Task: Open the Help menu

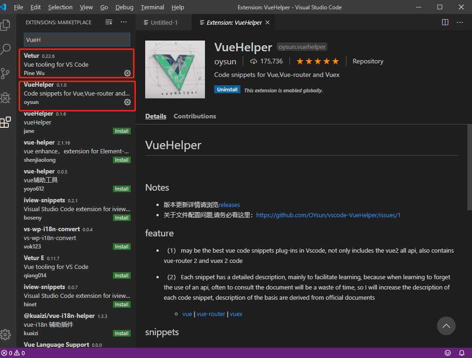Action: click(177, 7)
